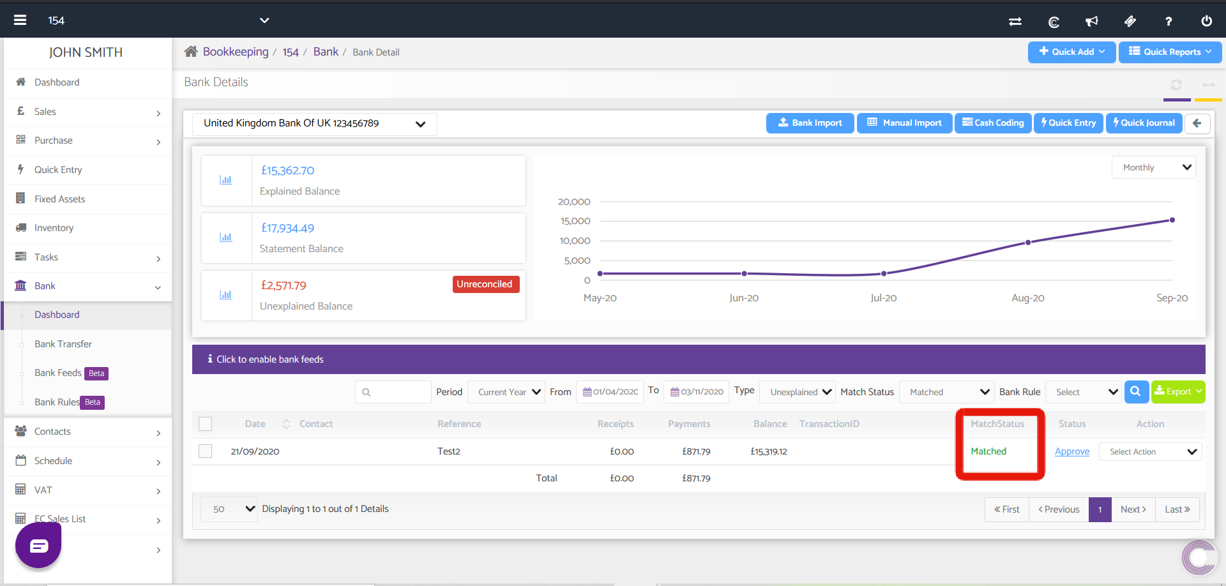Open the Monthly chart interval dropdown

(1153, 167)
